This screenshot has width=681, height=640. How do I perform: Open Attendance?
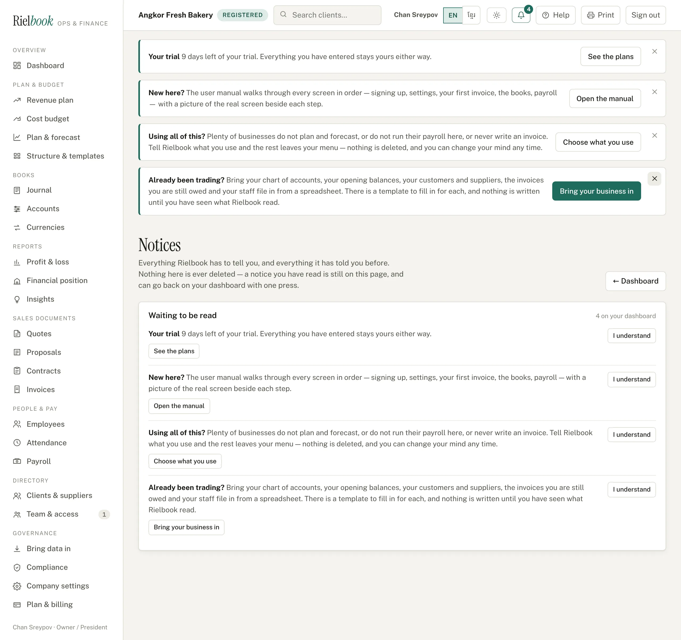(x=61, y=443)
